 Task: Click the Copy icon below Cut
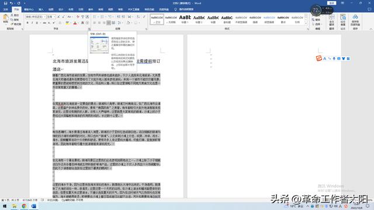[x=12, y=19]
